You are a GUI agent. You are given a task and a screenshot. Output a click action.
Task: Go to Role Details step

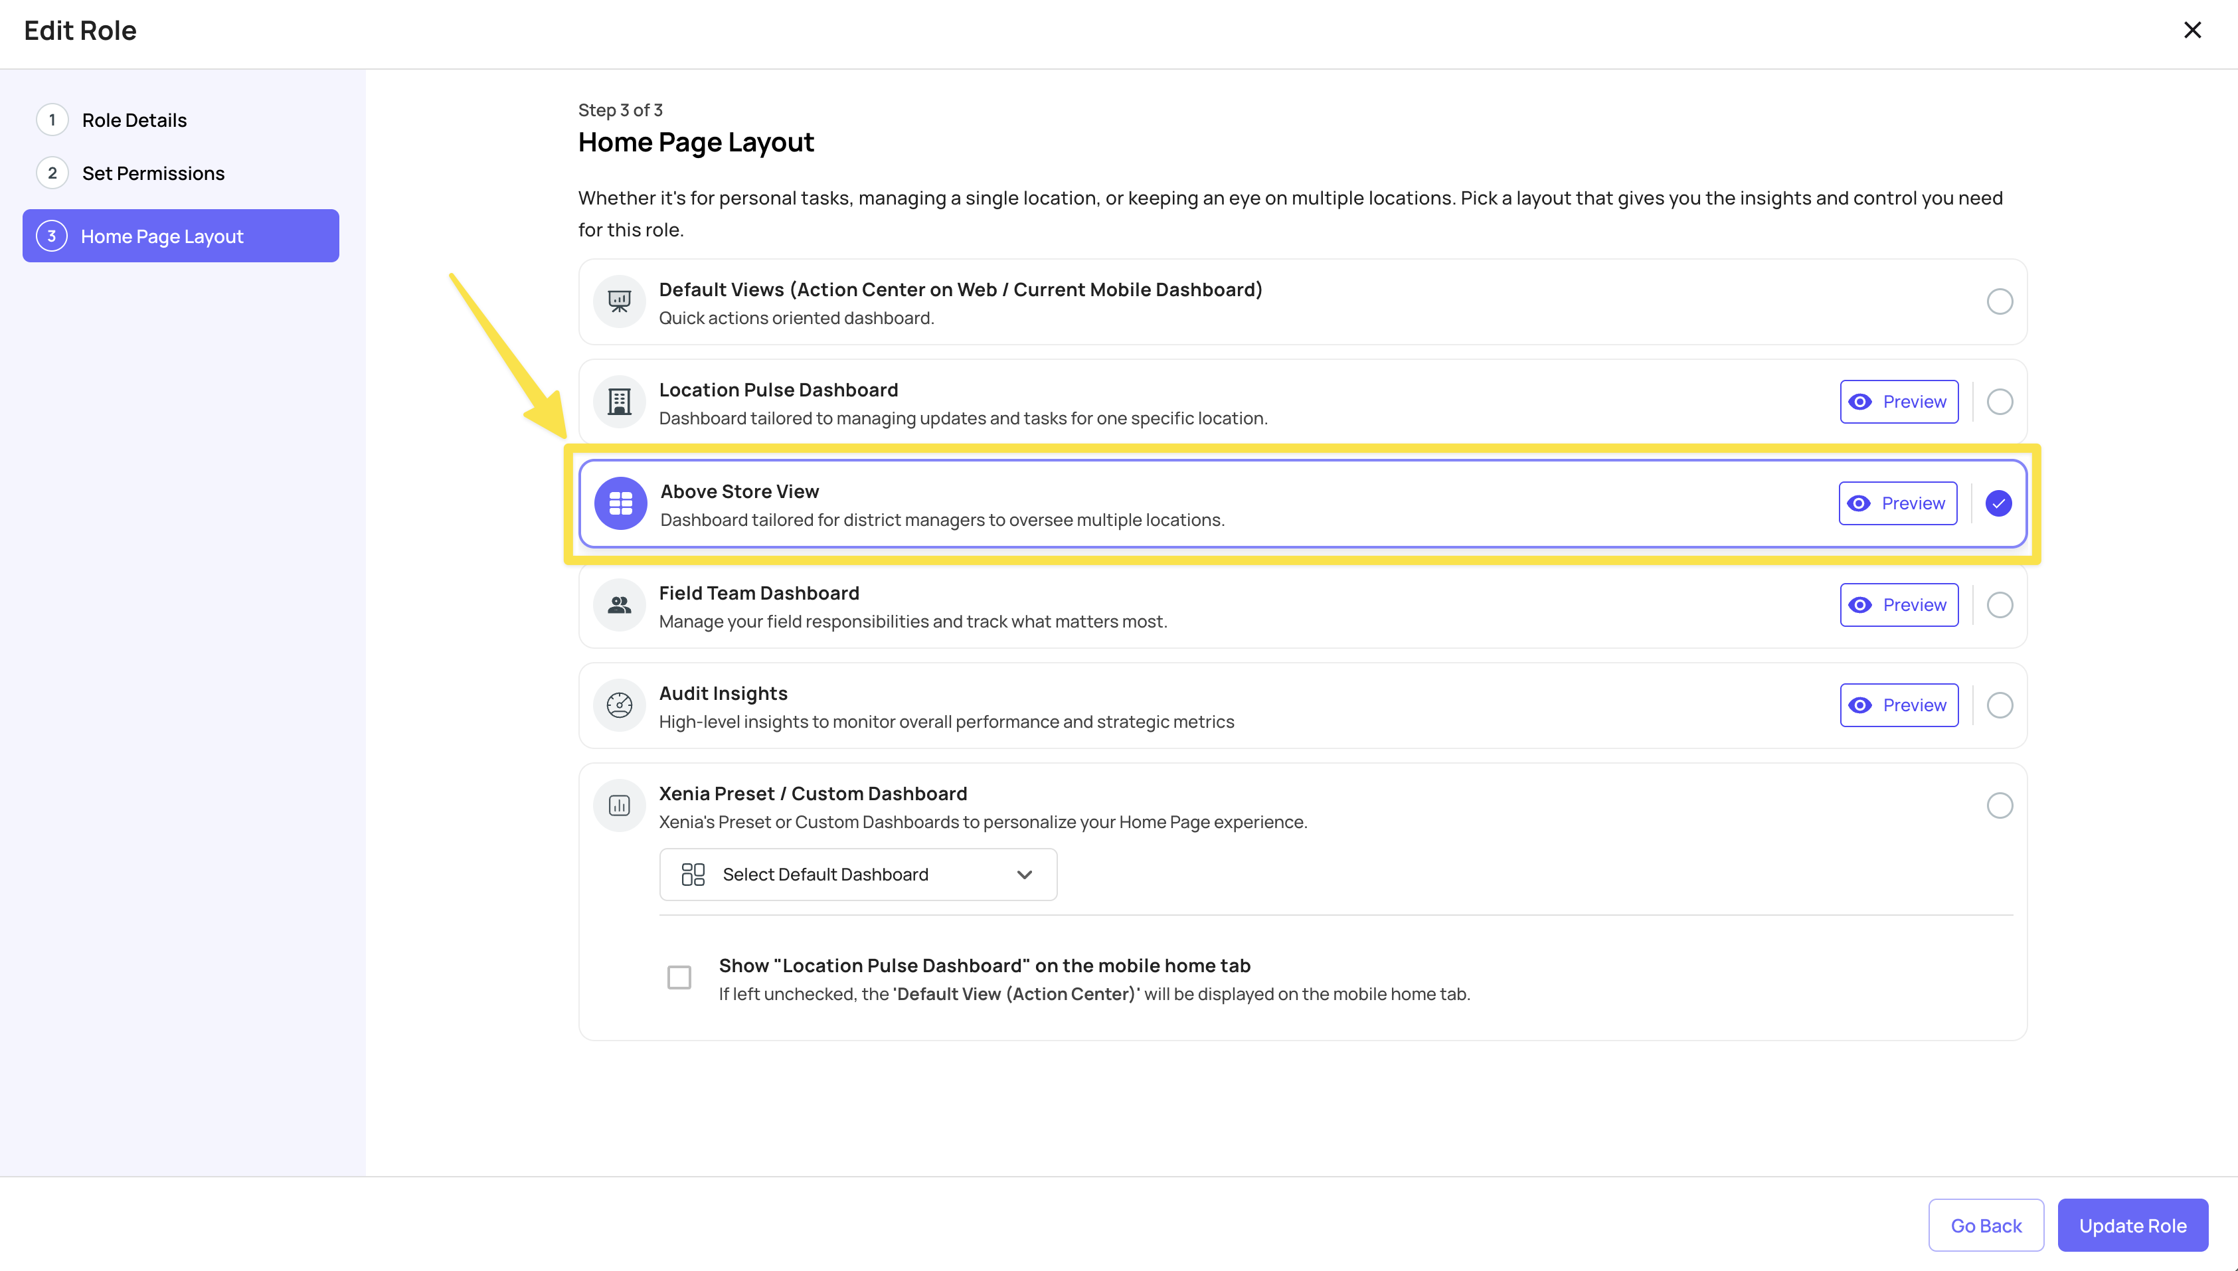click(x=133, y=120)
